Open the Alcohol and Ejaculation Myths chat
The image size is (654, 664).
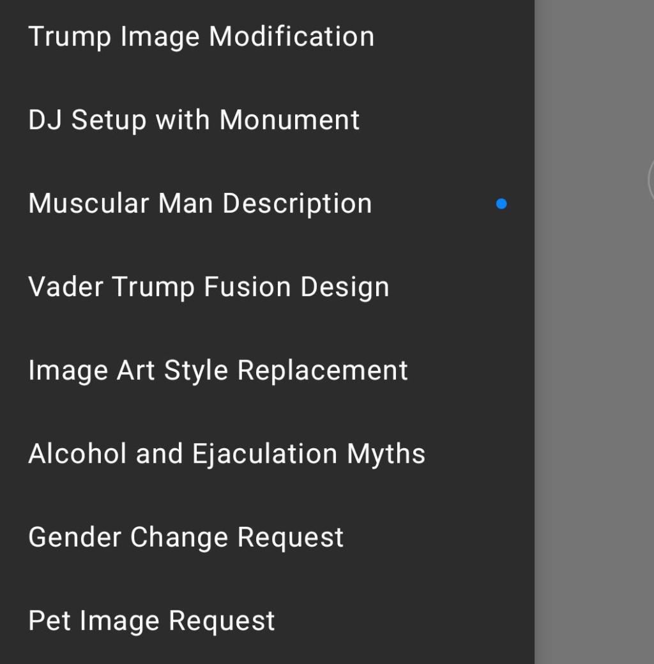point(267,453)
